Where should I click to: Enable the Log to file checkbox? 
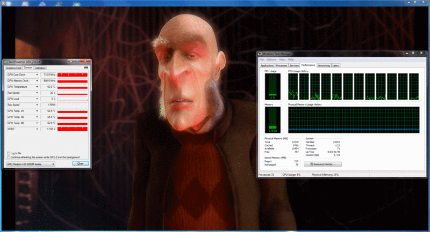7,153
